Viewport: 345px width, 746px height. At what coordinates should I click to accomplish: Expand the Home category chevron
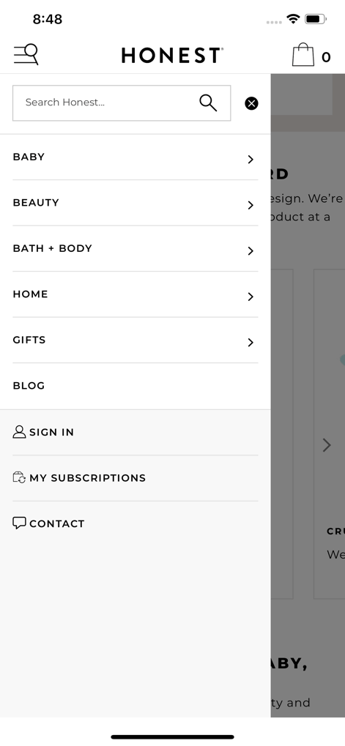pos(251,296)
